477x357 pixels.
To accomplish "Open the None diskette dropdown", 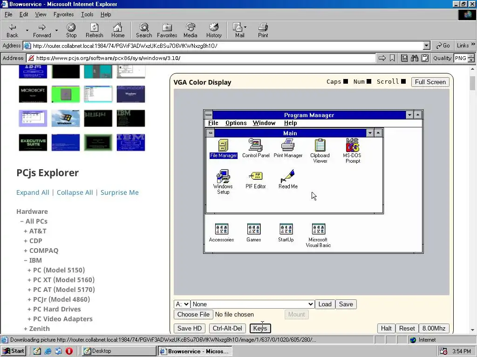I will click(252, 304).
